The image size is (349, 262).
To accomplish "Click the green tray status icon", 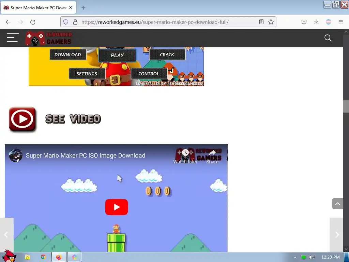I will (304, 257).
